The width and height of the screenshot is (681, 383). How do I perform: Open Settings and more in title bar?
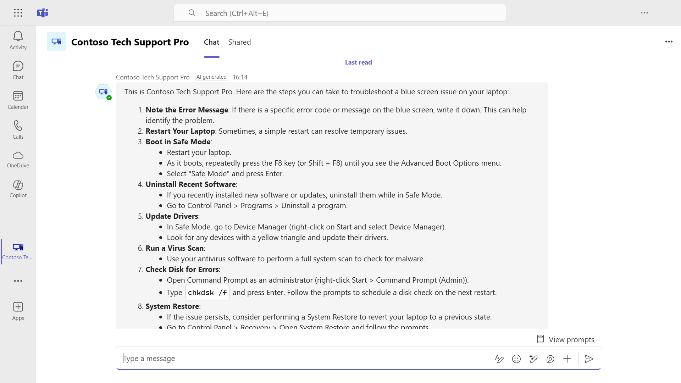644,13
